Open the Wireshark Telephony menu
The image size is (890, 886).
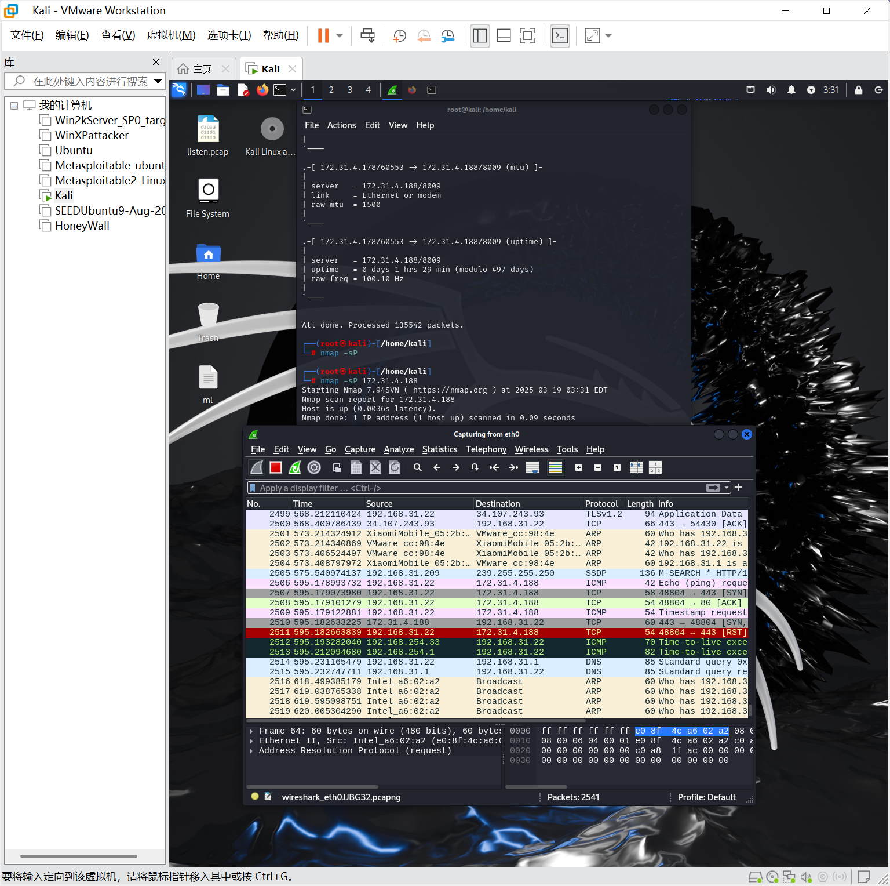click(x=486, y=449)
